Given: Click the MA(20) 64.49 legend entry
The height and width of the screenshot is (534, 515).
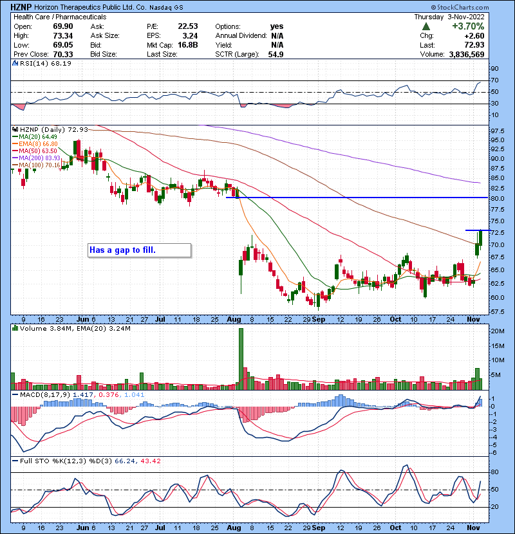Looking at the screenshot, I should pyautogui.click(x=34, y=137).
